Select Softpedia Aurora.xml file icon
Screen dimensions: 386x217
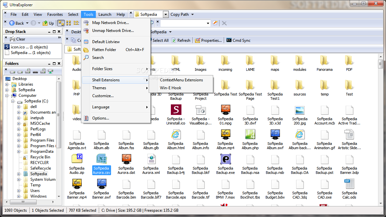[x=151, y=159]
